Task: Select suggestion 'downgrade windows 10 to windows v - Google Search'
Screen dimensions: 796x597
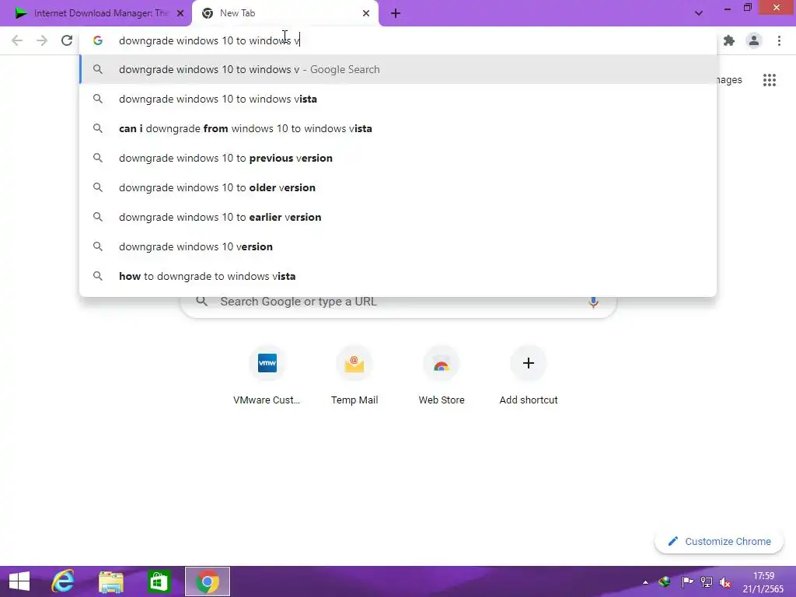Action: [x=399, y=69]
